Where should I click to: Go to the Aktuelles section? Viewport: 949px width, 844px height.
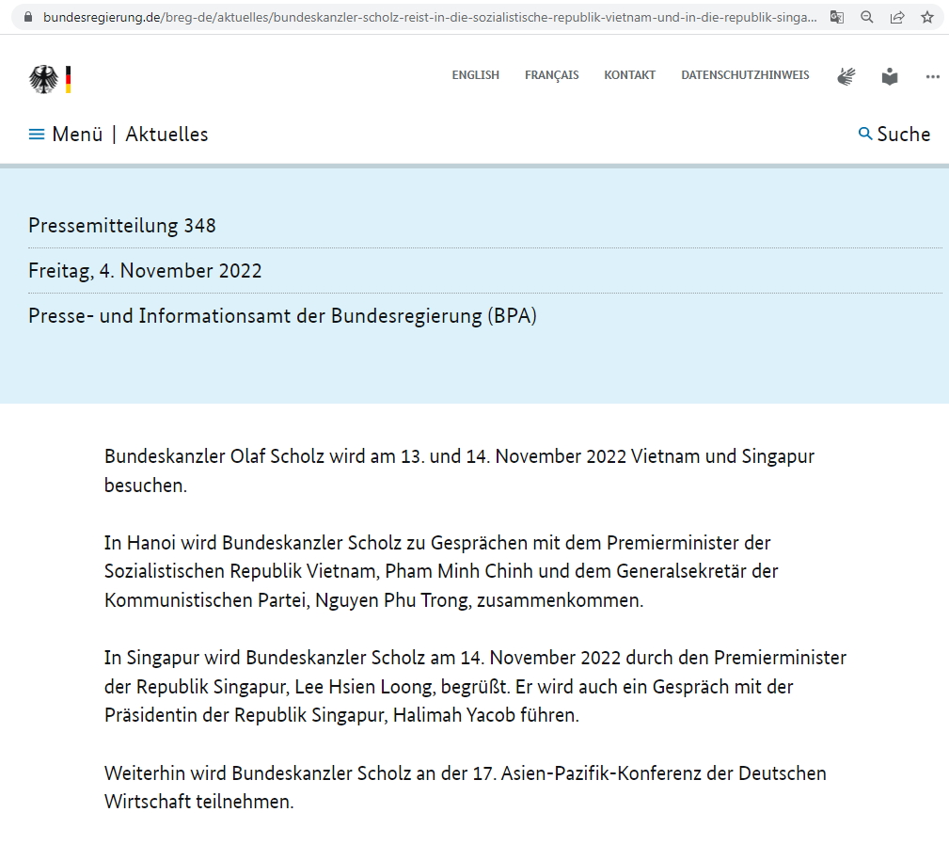pyautogui.click(x=166, y=135)
